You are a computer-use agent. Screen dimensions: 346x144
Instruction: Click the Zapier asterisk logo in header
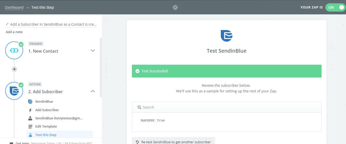[x=175, y=7]
